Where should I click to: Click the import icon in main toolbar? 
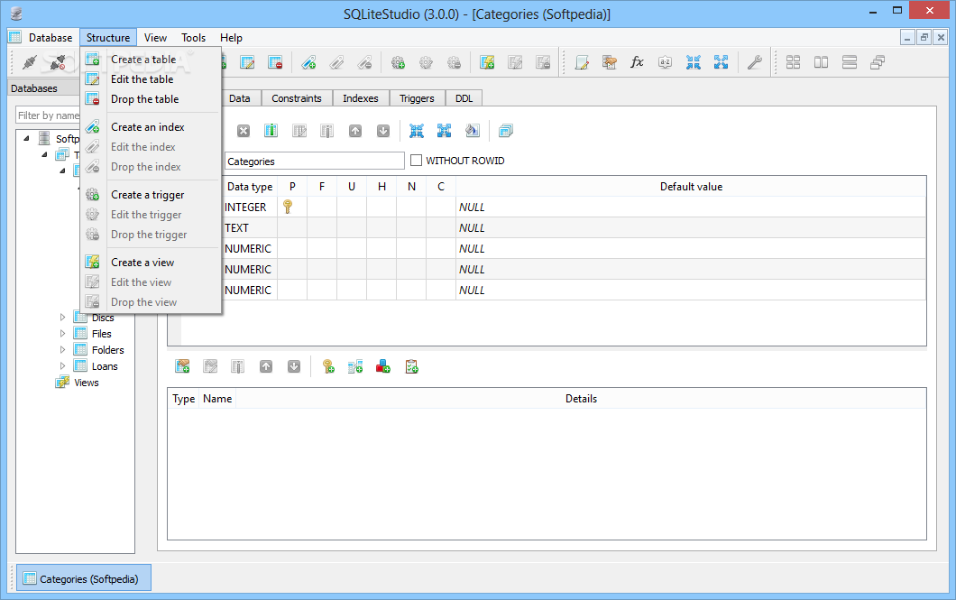(x=694, y=62)
